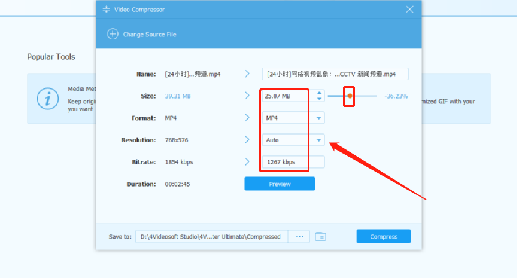Viewport: 519px width, 278px height.
Task: Click the Change Source File label
Action: click(x=150, y=35)
